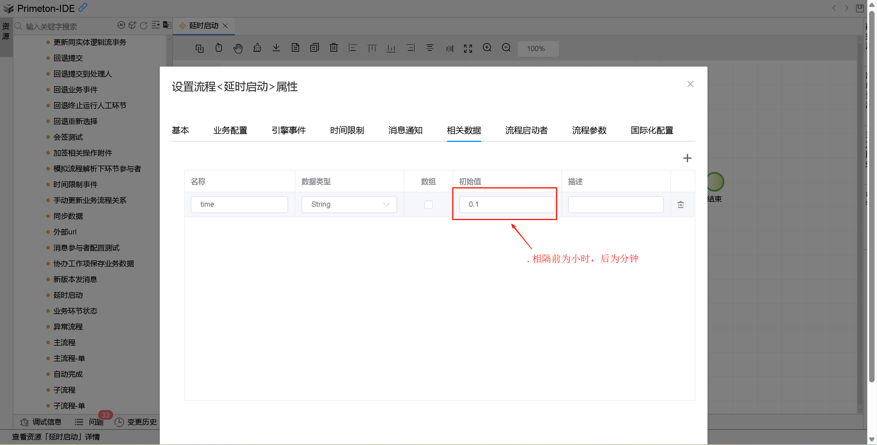Select 延时启动 in the resource tree
Screen dimensions: 877x445
68,295
